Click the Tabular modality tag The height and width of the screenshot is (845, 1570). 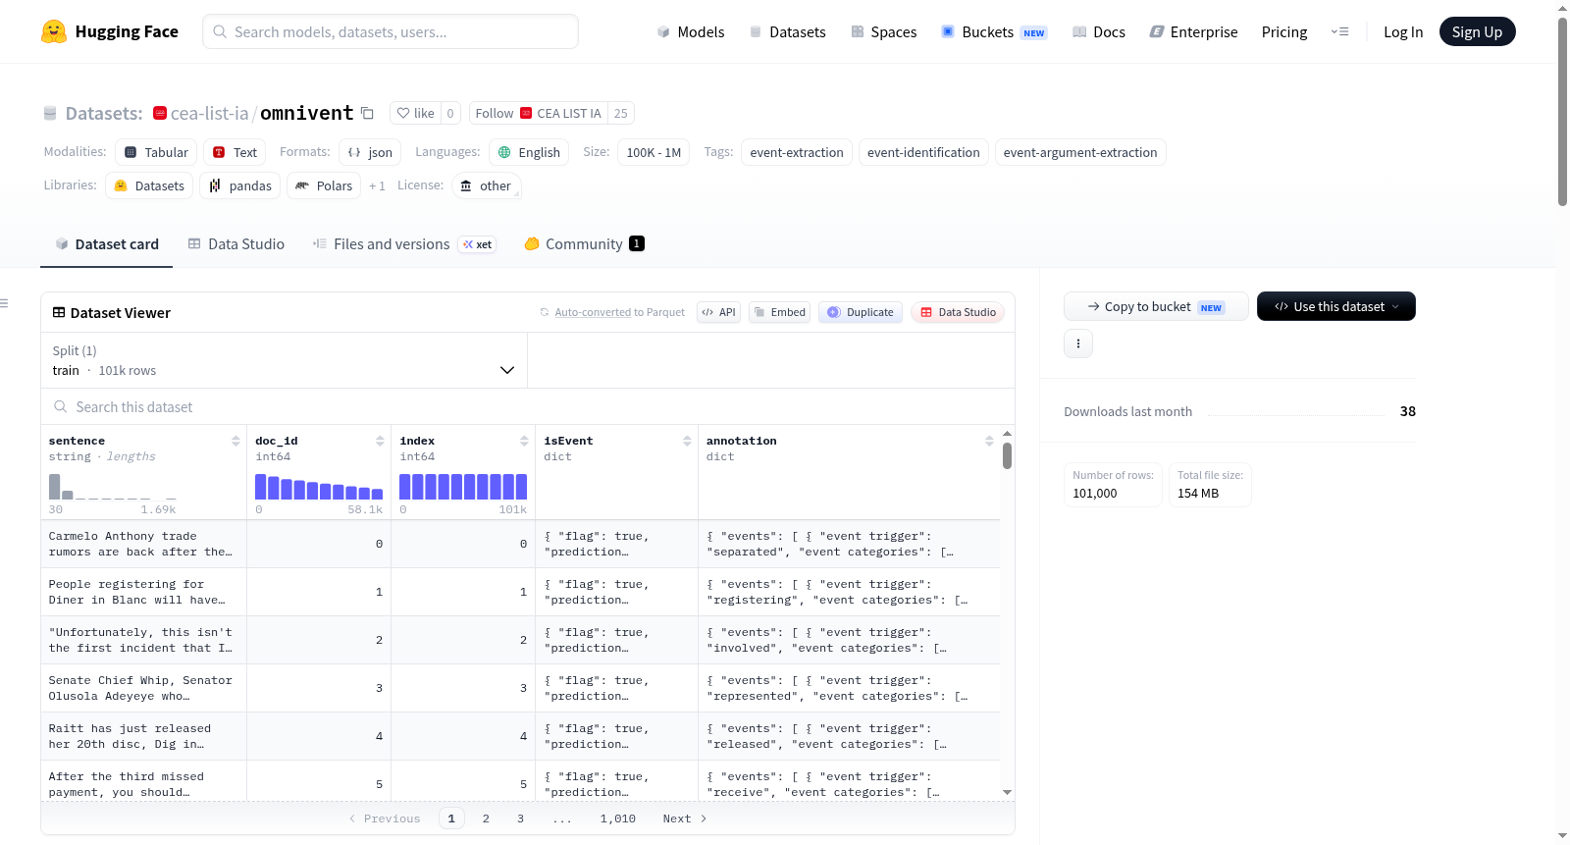pos(157,152)
